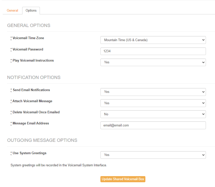Click the NOTIFICATION OPTIONS heading
This screenshot has width=215, height=187.
pos(34,77)
